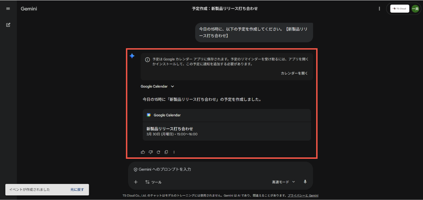Start a new chat with pencil icon

click(x=8, y=25)
